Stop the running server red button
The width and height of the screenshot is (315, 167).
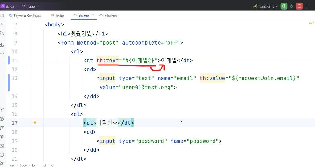(299, 6)
